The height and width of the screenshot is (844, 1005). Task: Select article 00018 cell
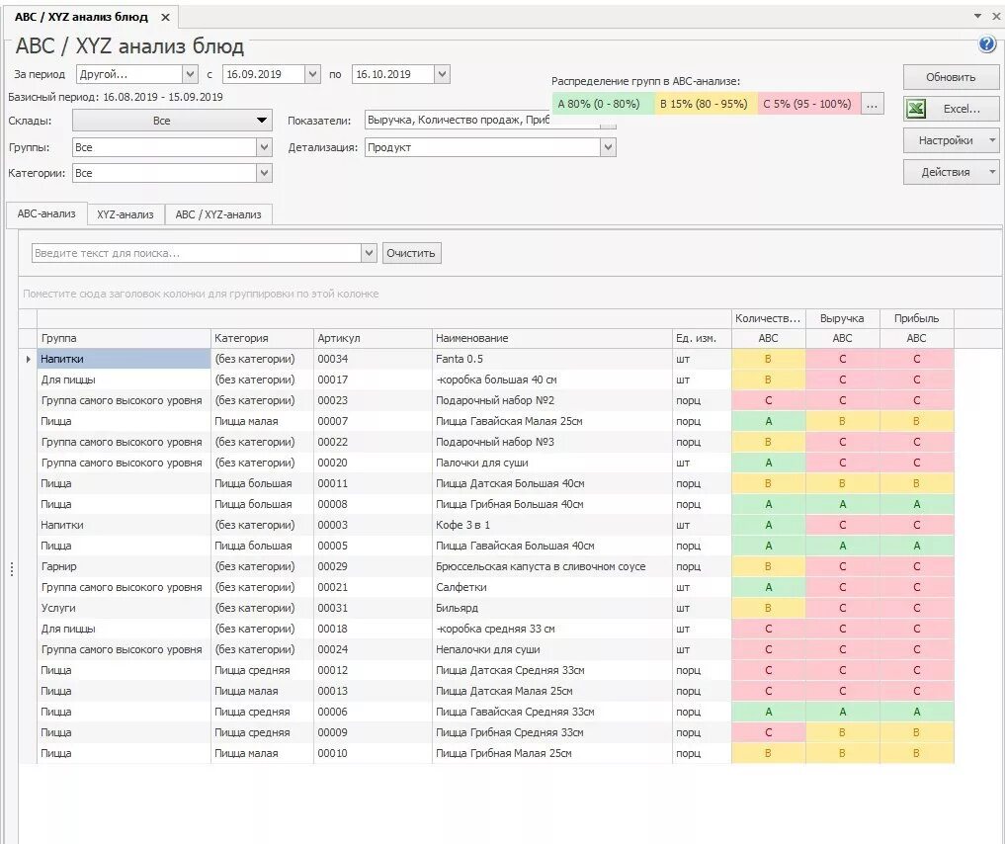pyautogui.click(x=373, y=629)
